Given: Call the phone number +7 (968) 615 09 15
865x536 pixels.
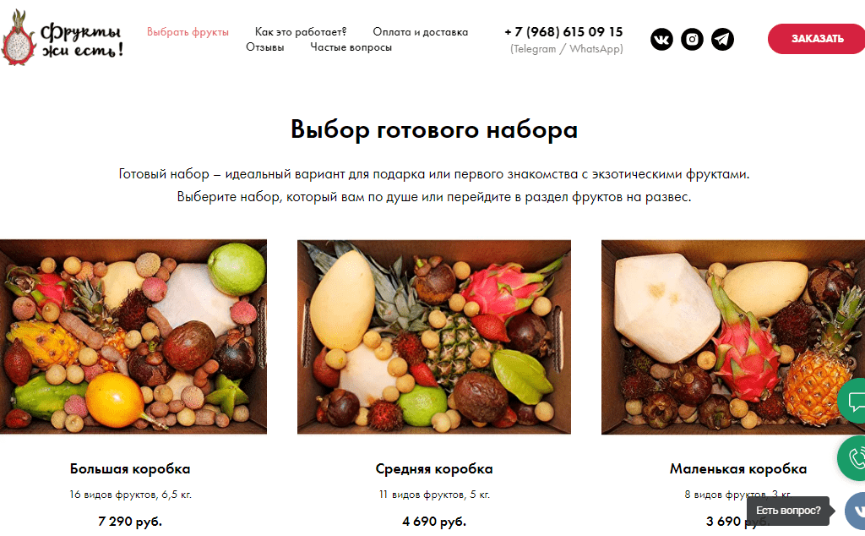Looking at the screenshot, I should point(563,32).
